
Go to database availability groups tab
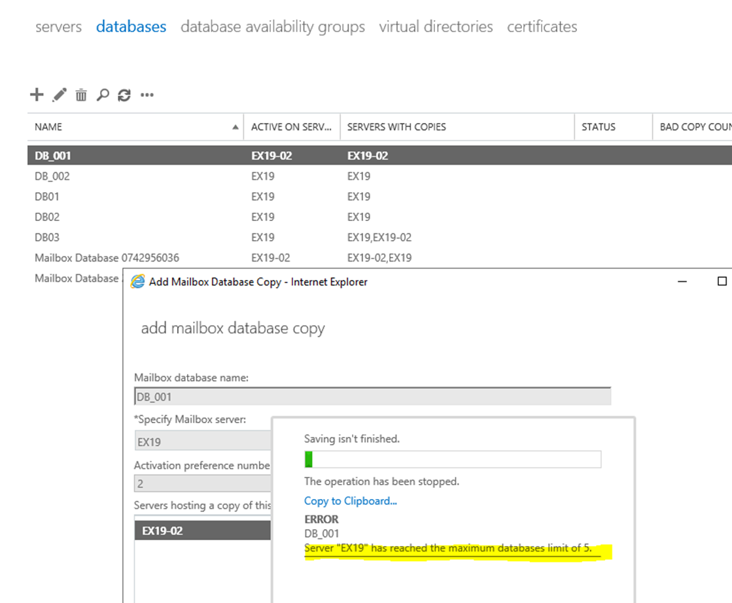(273, 27)
